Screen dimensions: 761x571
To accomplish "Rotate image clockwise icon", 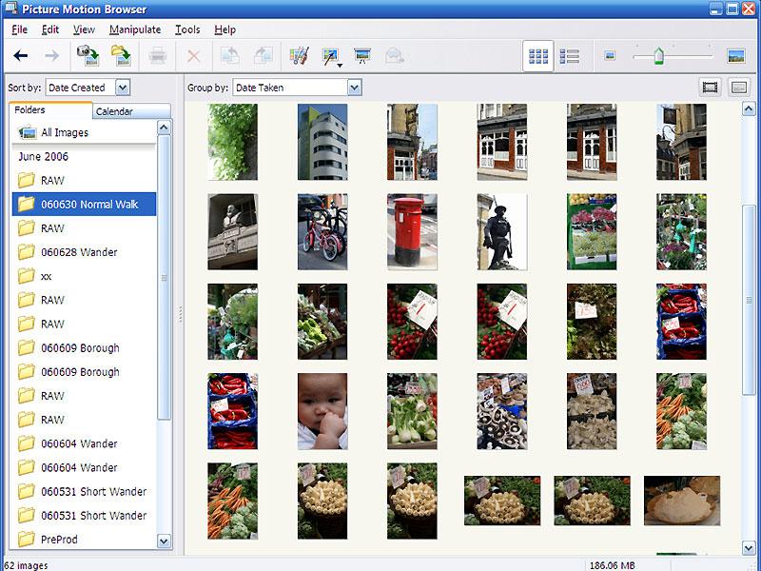I will 263,56.
